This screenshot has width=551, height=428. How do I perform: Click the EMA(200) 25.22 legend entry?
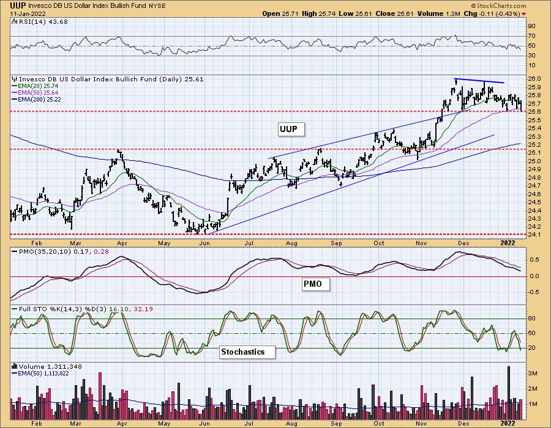40,99
